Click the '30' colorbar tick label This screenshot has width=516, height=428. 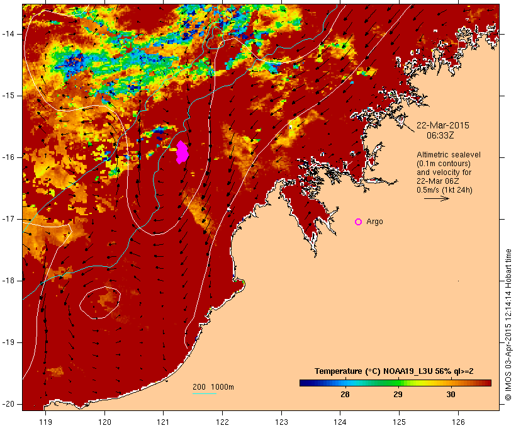point(451,395)
